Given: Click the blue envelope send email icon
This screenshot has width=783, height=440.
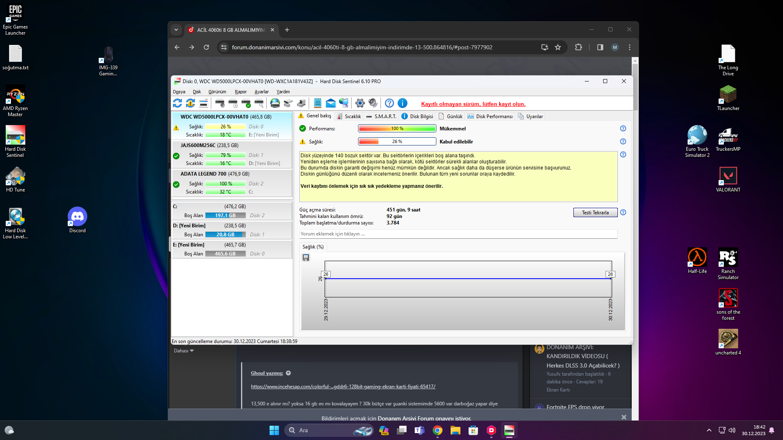Looking at the screenshot, I should point(331,103).
